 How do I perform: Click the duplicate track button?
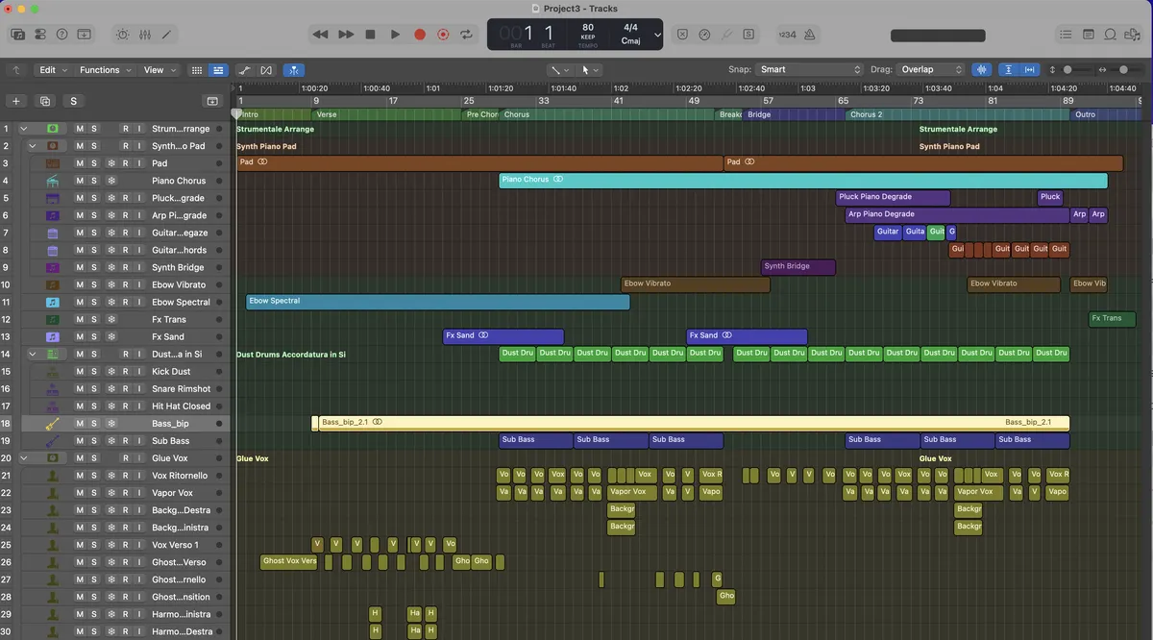point(44,101)
